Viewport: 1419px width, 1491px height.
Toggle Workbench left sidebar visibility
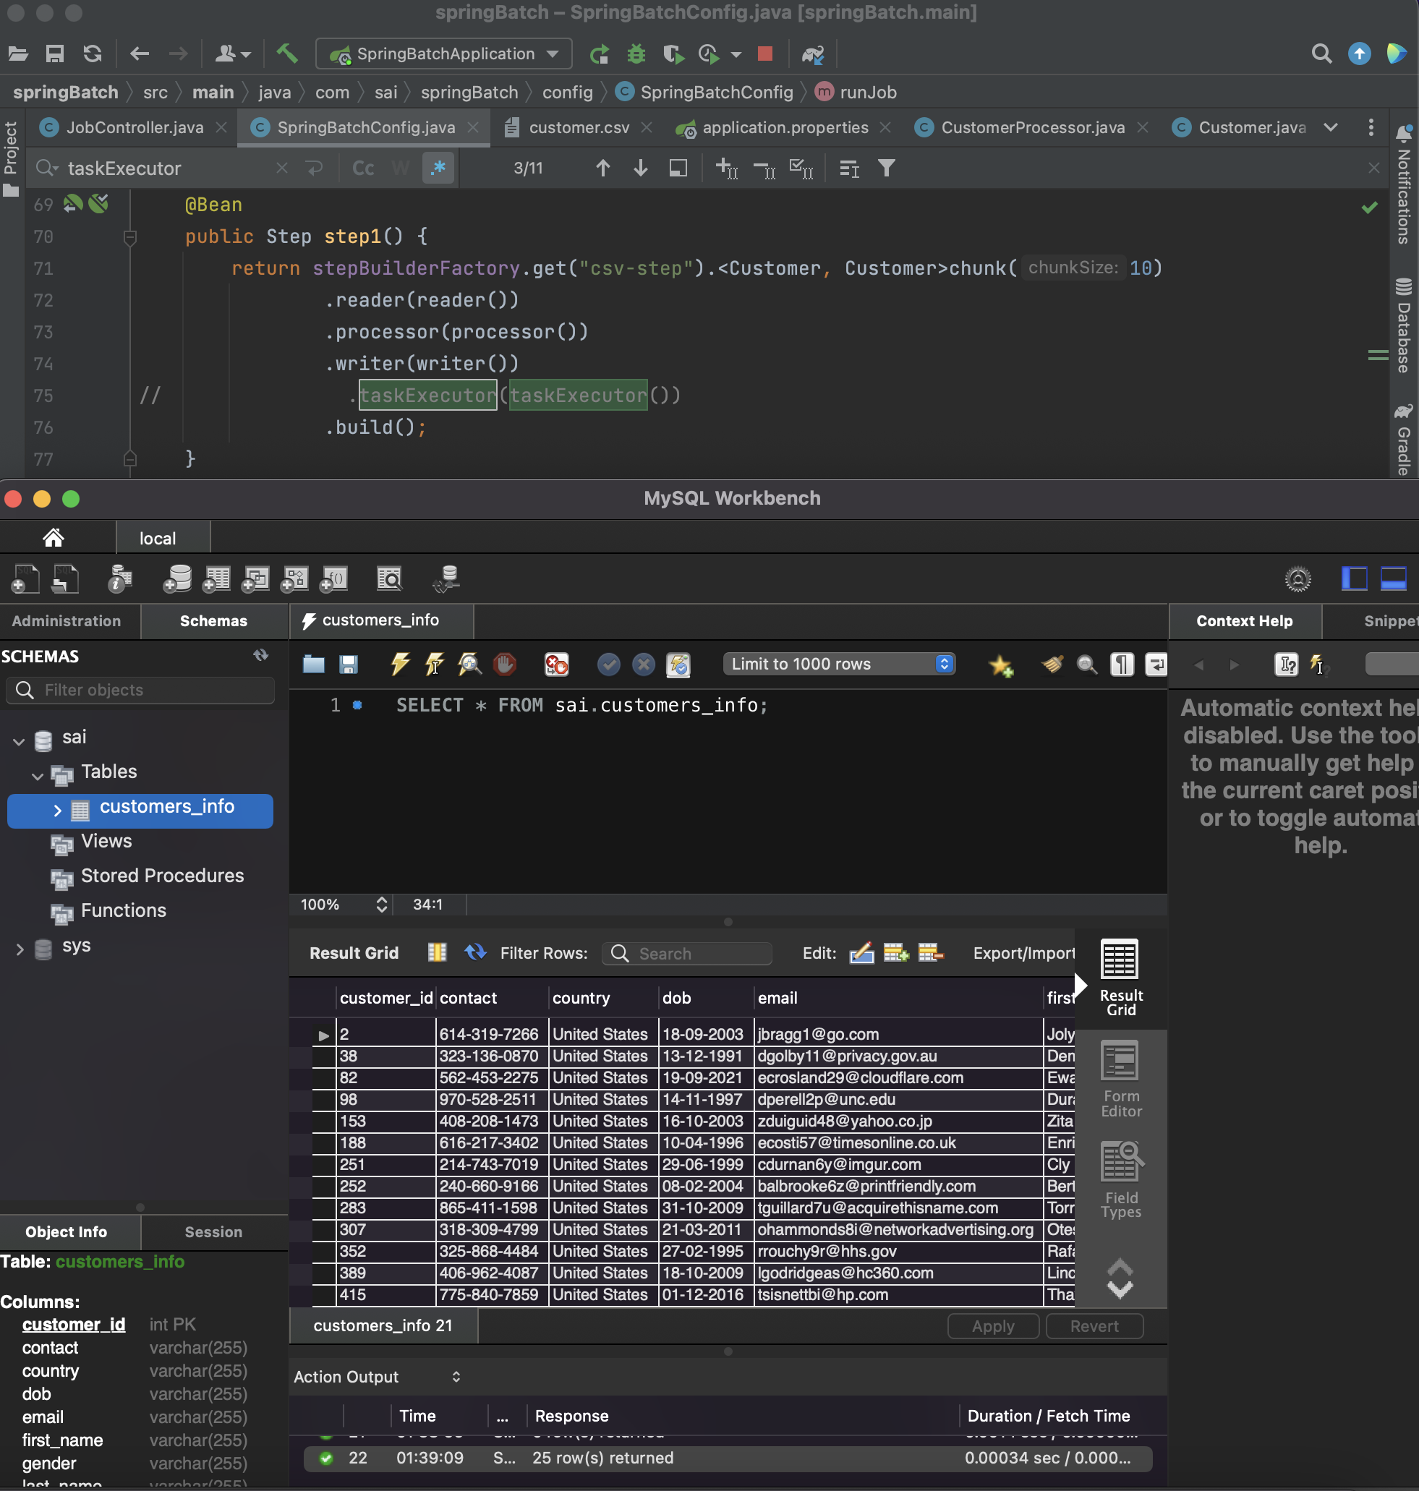pyautogui.click(x=1354, y=579)
